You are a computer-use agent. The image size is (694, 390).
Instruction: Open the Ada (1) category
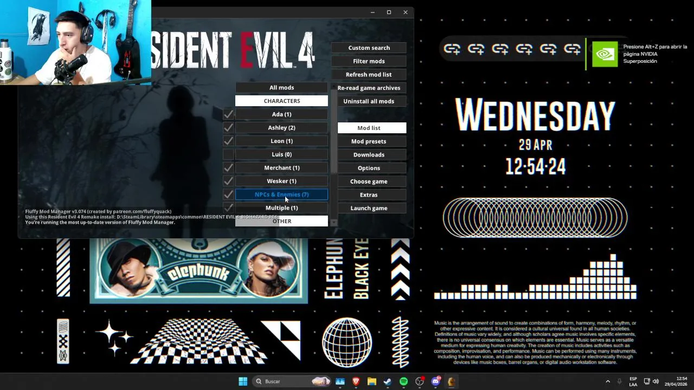click(281, 114)
